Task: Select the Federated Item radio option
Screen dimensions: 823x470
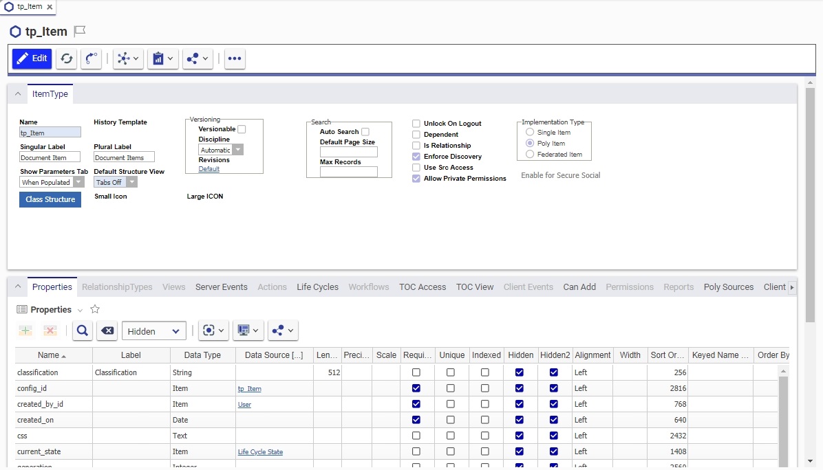Action: click(530, 154)
